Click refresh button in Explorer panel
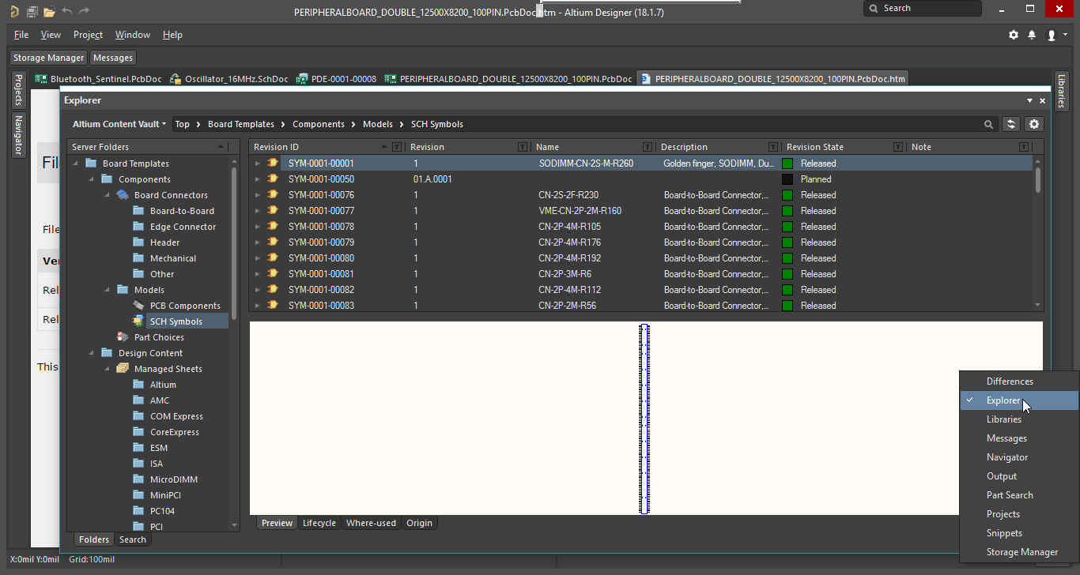The width and height of the screenshot is (1080, 575). pyautogui.click(x=1010, y=124)
